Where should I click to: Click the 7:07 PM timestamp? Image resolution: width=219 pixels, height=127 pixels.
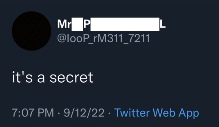(x=33, y=113)
